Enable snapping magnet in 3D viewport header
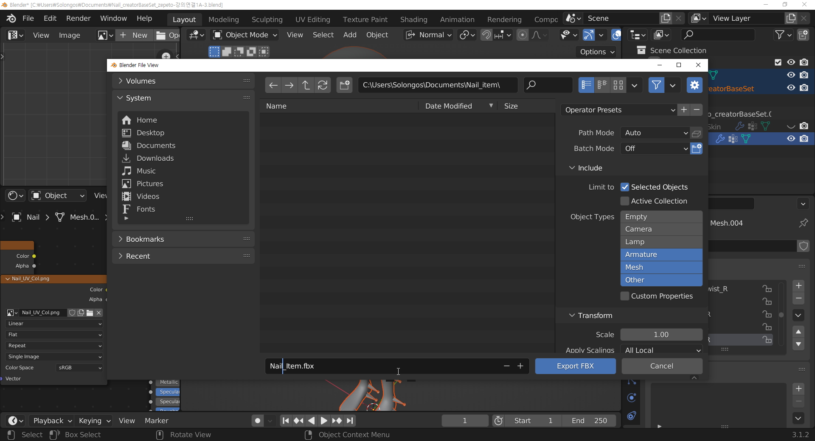This screenshot has width=815, height=441. tap(486, 35)
